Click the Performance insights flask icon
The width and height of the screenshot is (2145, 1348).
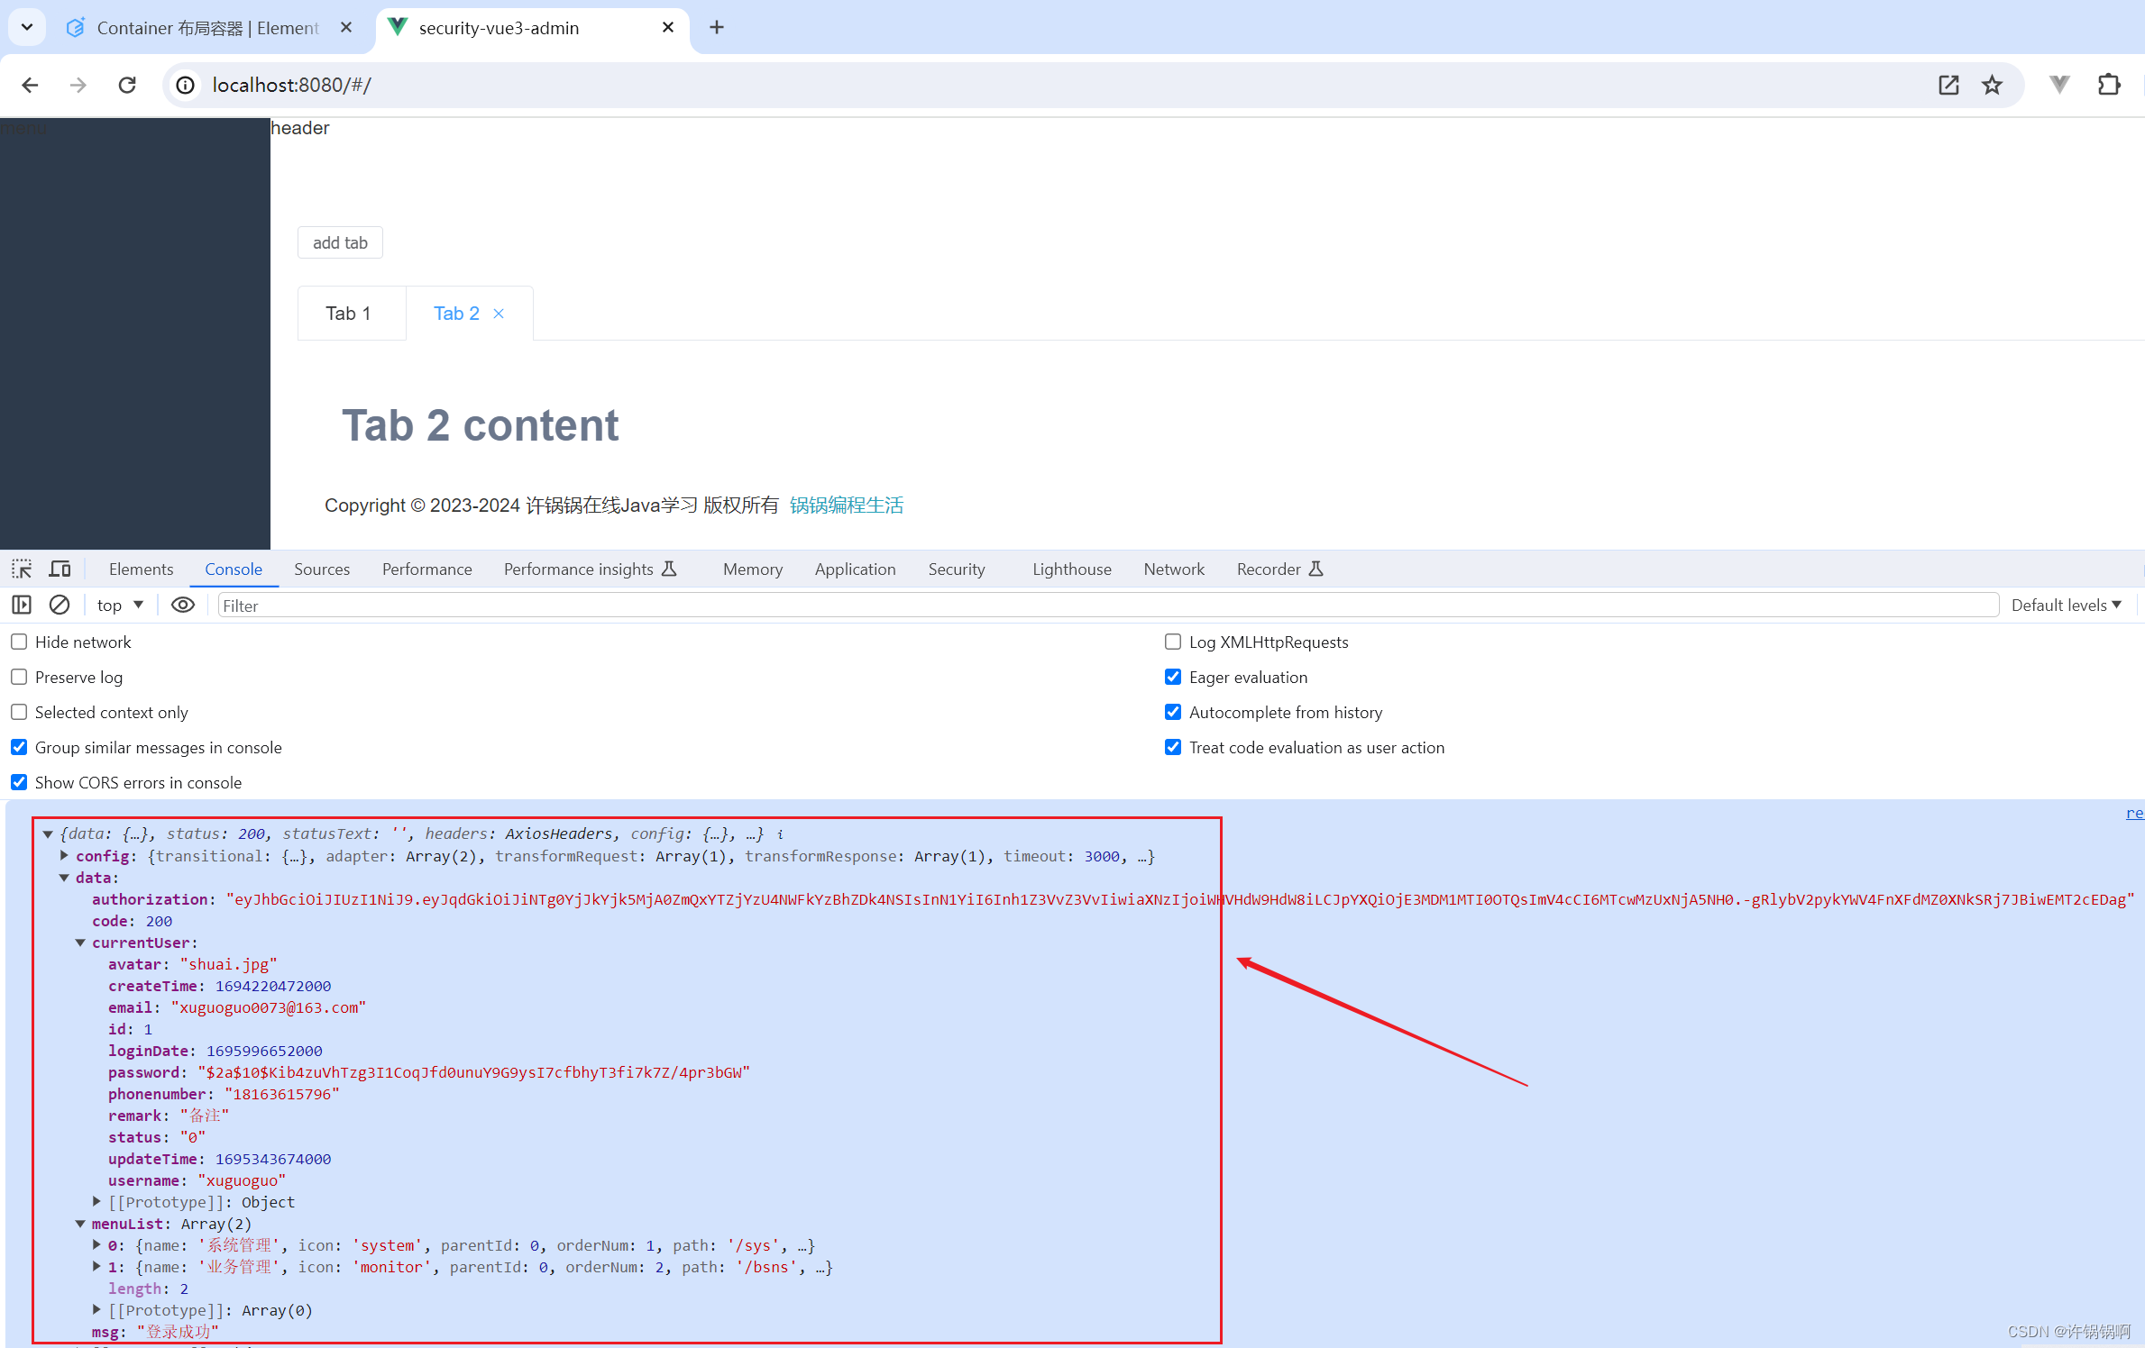point(669,569)
